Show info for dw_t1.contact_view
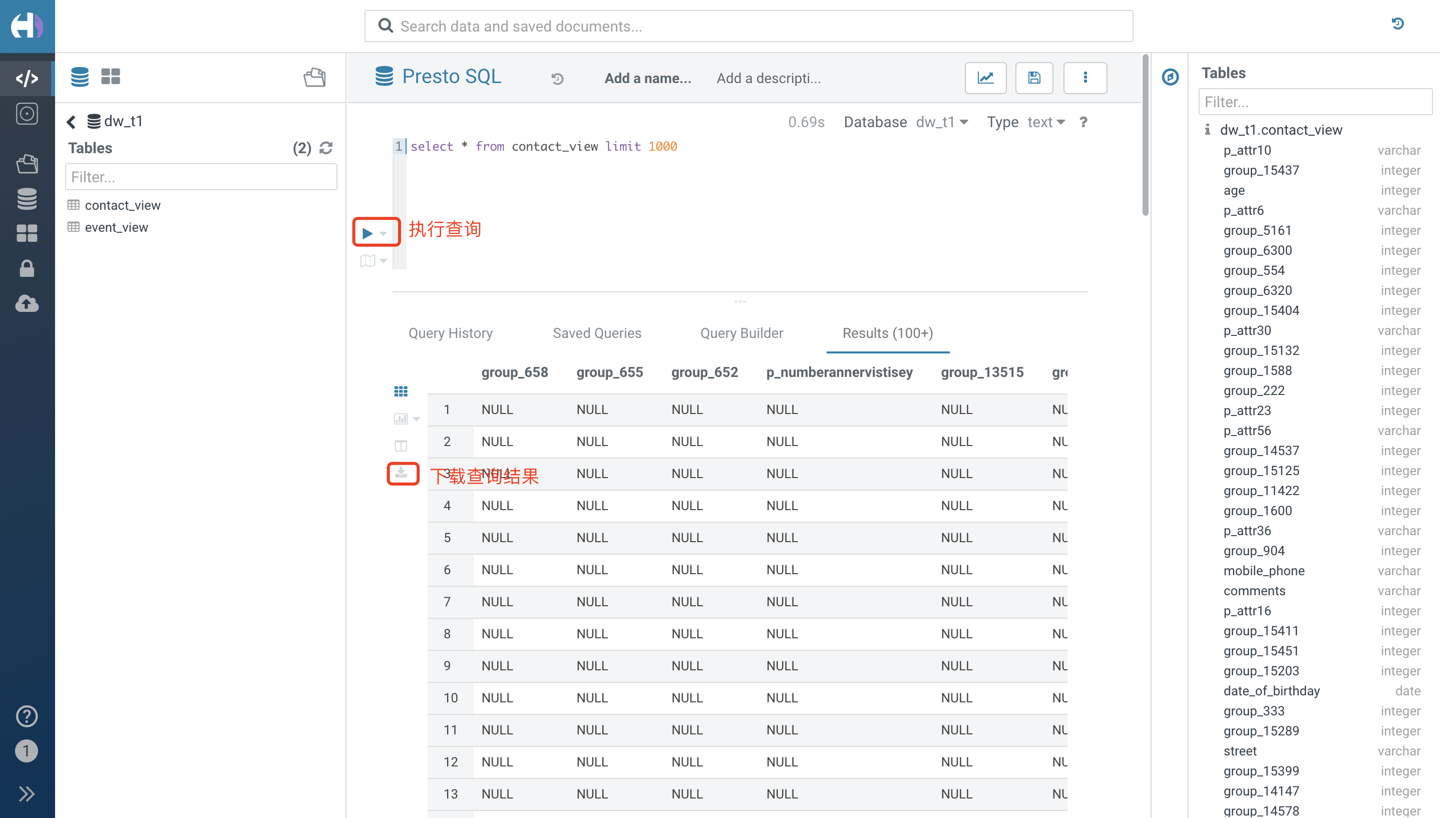Viewport: 1440px width, 818px height. 1207,130
